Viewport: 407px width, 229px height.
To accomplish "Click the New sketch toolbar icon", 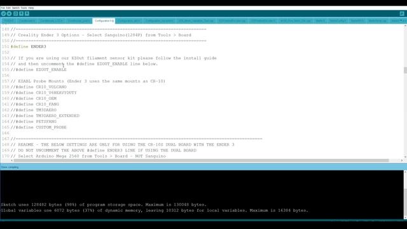I will click(x=15, y=13).
